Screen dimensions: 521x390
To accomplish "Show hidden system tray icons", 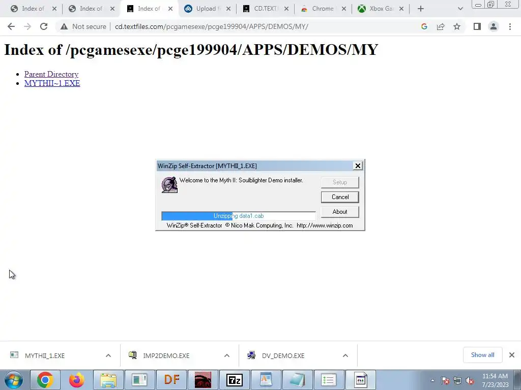I will [432, 380].
